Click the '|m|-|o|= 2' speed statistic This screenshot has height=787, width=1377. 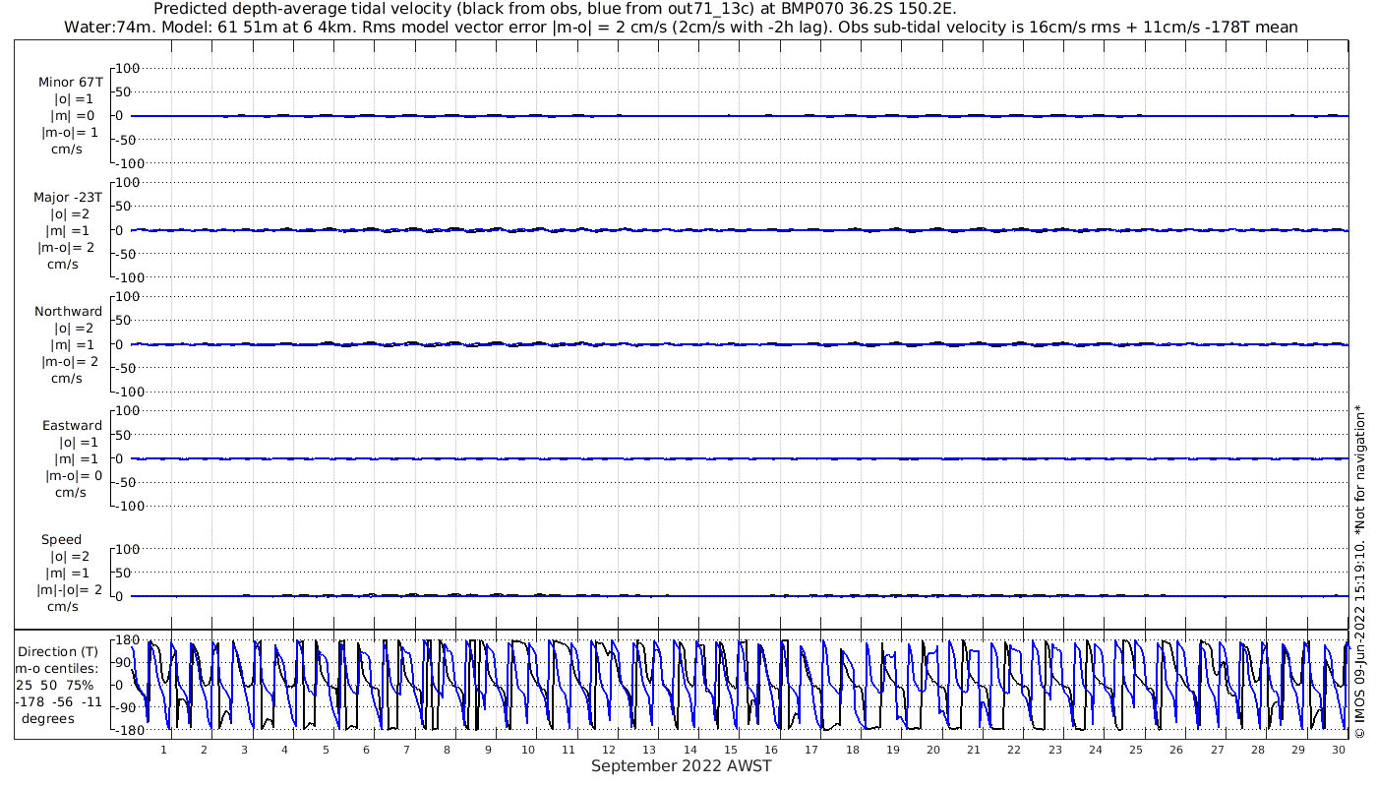(x=69, y=589)
